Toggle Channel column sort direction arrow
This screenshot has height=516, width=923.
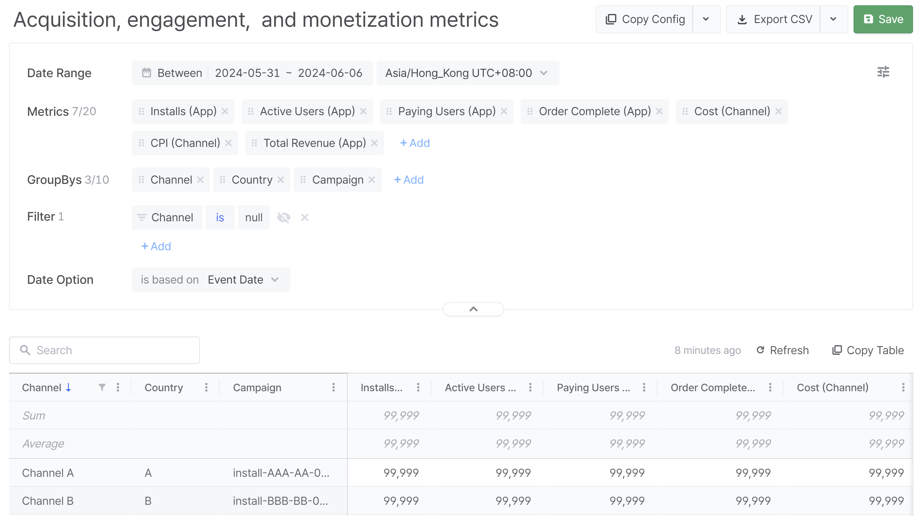tap(69, 387)
